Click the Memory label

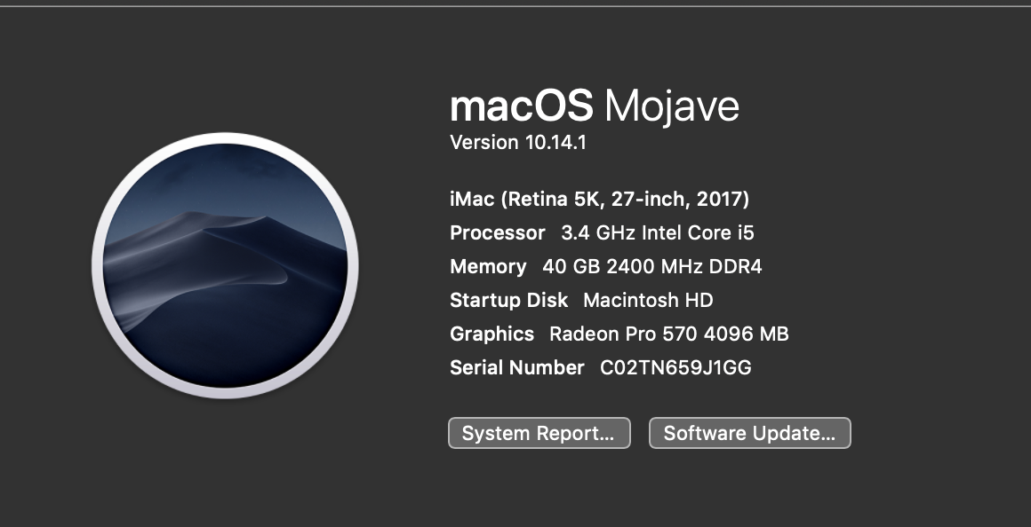point(488,266)
